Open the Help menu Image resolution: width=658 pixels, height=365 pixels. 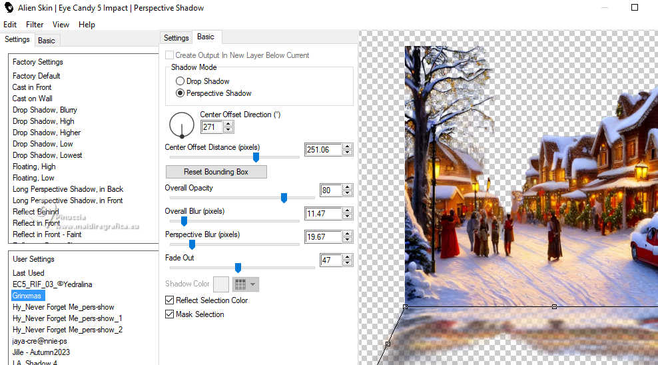(87, 25)
